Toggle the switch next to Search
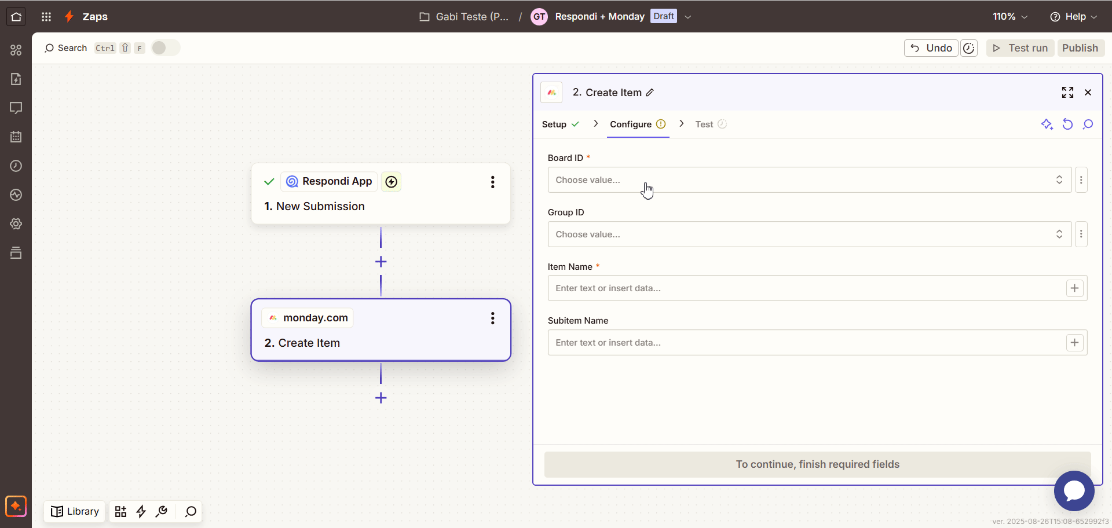This screenshot has height=528, width=1112. [x=166, y=48]
